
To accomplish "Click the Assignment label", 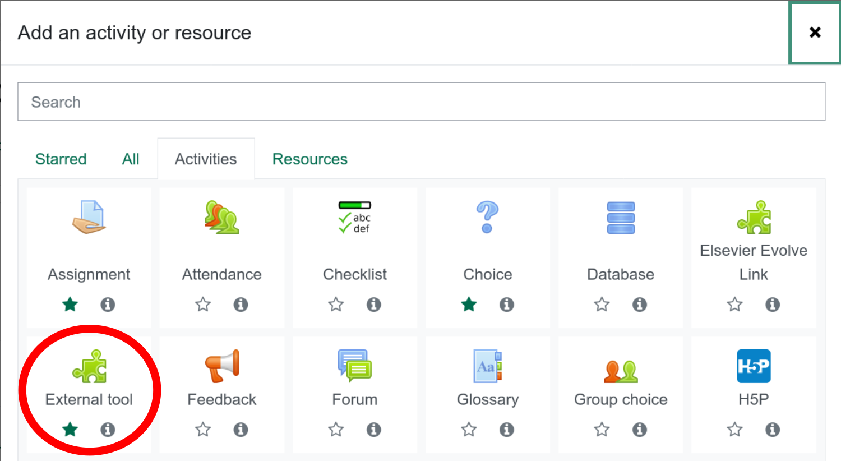I will (x=89, y=274).
